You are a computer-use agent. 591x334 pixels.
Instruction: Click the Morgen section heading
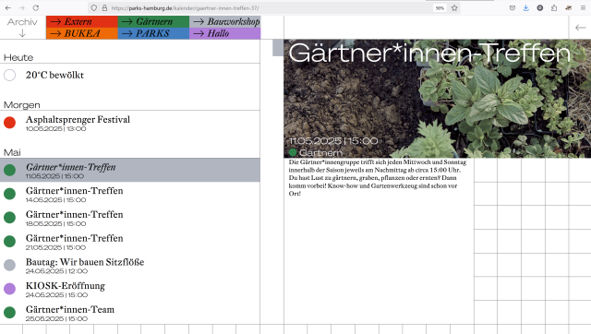pos(22,105)
